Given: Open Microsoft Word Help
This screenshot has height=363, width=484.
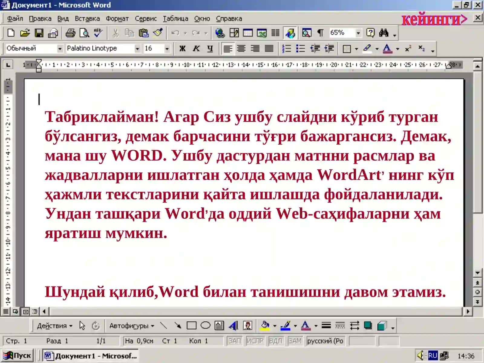Looking at the screenshot, I should [370, 33].
